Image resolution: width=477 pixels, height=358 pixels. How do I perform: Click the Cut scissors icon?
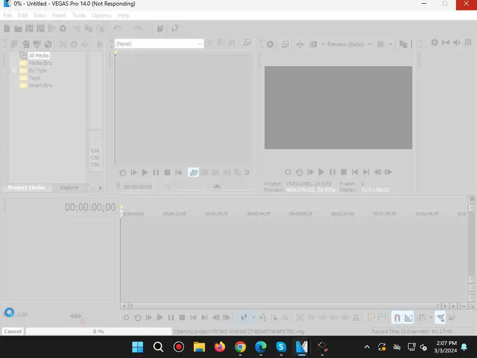click(78, 28)
